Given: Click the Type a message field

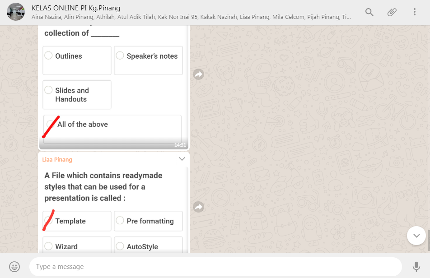Looking at the screenshot, I should tap(215, 267).
